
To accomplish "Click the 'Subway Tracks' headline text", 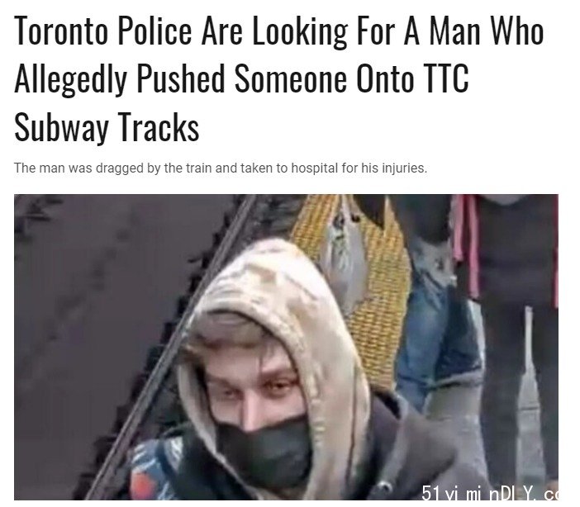I will pyautogui.click(x=107, y=128).
